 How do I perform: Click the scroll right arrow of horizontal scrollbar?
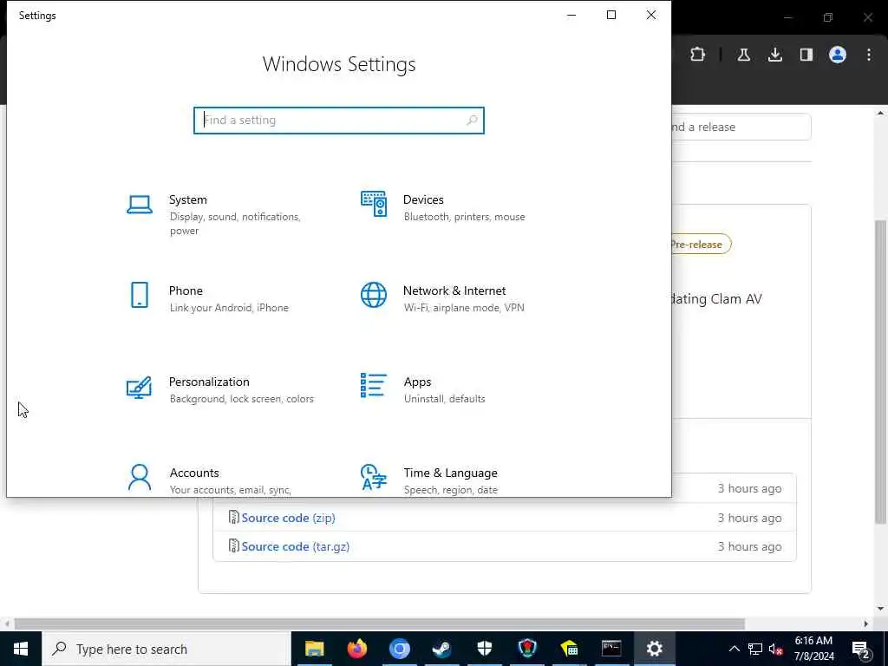coord(865,624)
